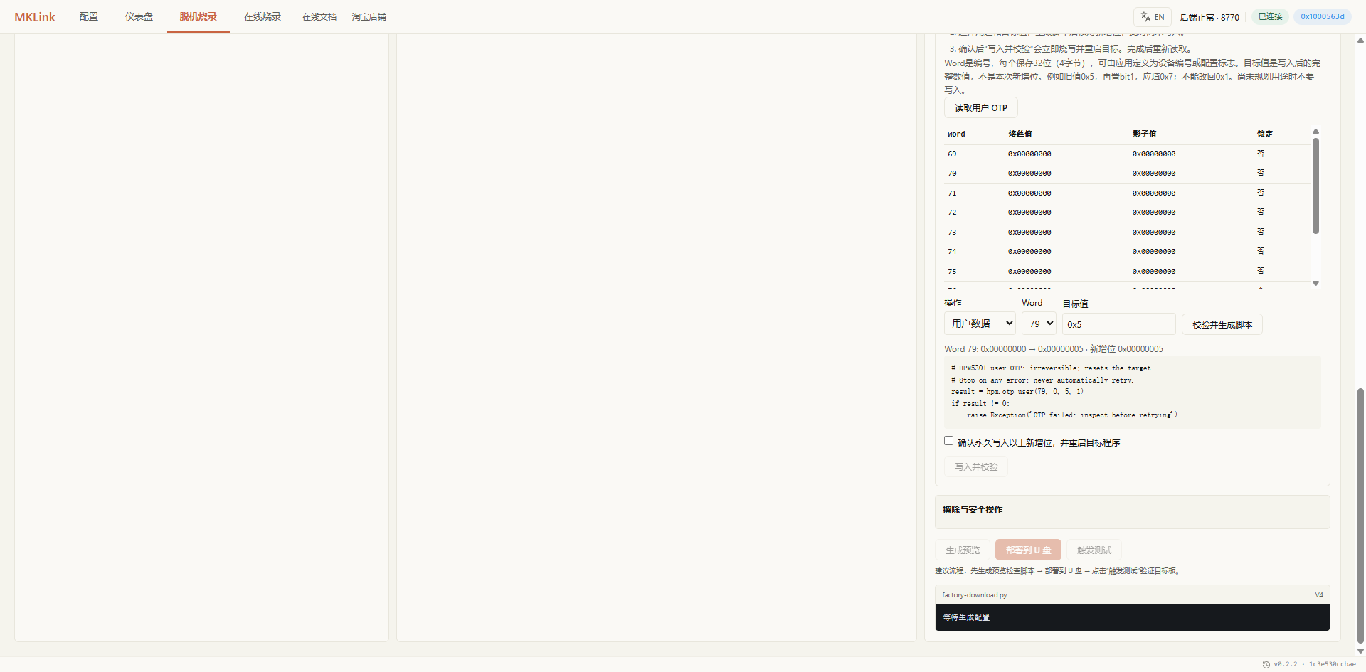
Task: Click the 0x1000563d device ID badge
Action: click(x=1323, y=16)
